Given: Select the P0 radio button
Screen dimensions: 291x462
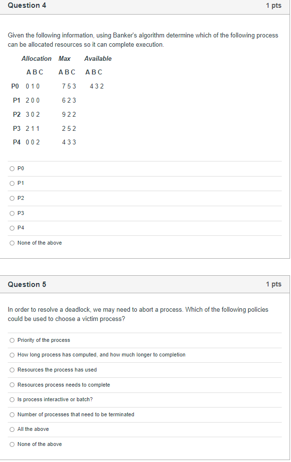Looking at the screenshot, I should point(12,168).
